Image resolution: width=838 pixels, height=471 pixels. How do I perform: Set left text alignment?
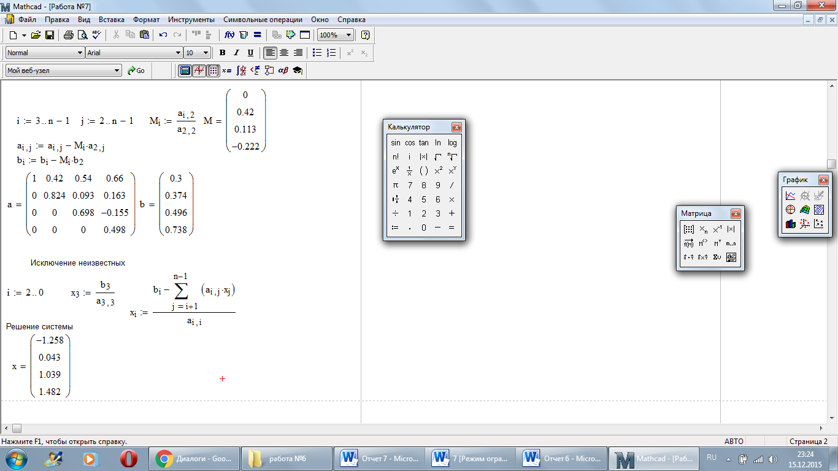(x=271, y=53)
